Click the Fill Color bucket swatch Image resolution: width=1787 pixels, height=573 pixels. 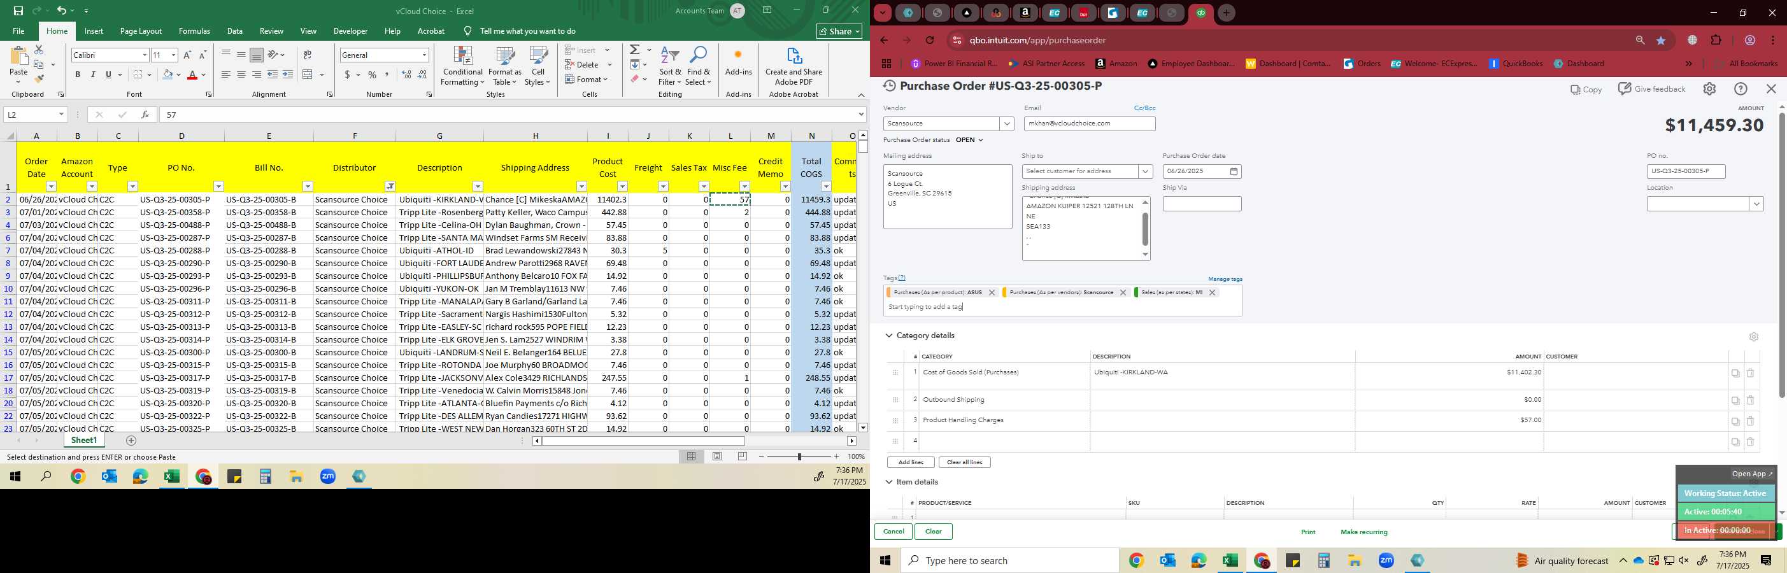point(167,74)
